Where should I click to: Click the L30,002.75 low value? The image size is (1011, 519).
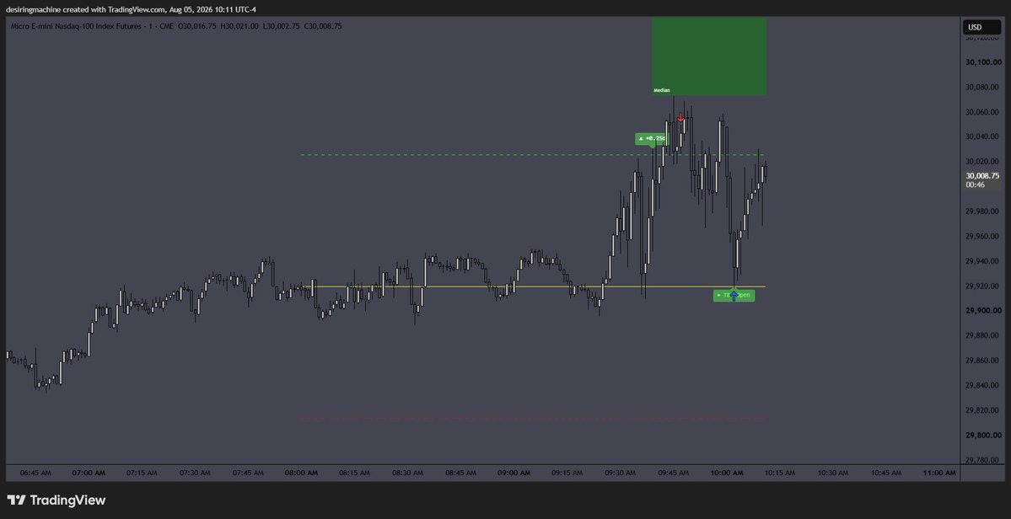point(281,26)
